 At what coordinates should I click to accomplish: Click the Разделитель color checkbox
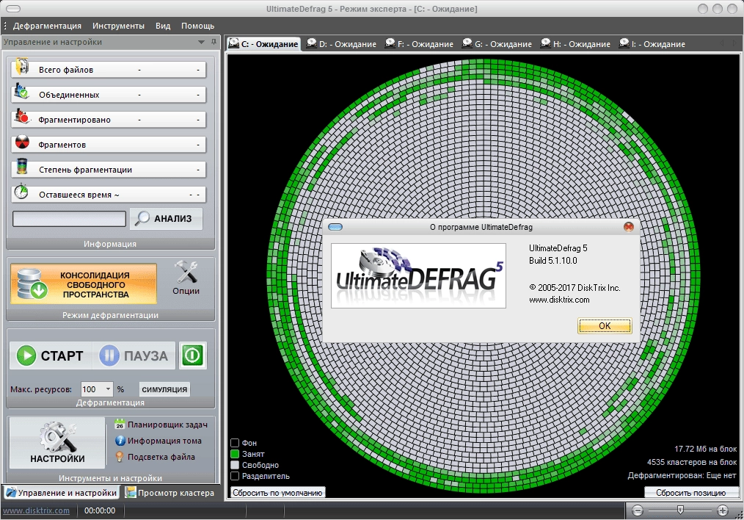[x=234, y=476]
